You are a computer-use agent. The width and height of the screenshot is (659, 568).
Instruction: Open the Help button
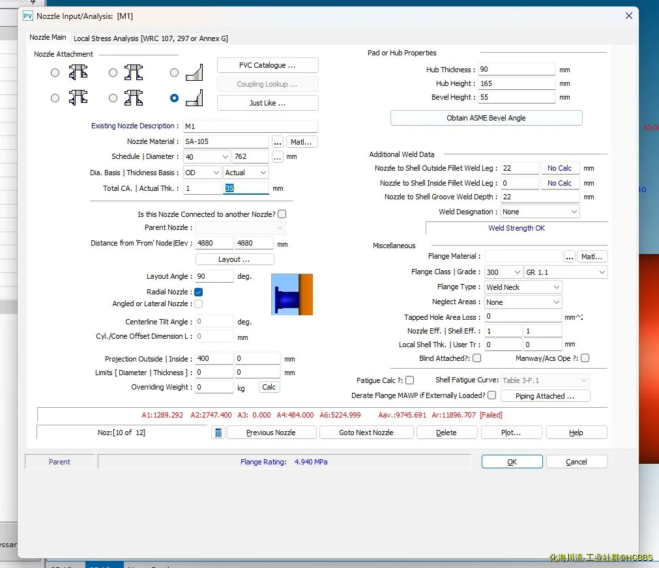[x=577, y=433]
